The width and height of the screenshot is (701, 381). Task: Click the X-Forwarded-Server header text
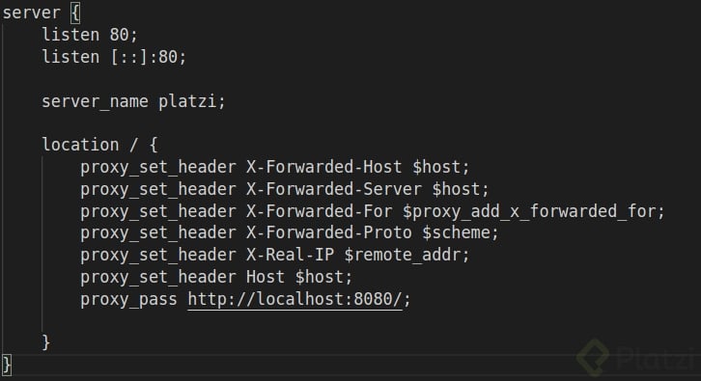[333, 189]
